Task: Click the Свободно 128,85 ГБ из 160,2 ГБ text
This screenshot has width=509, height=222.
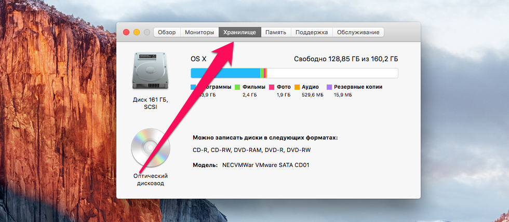Action: [346, 59]
